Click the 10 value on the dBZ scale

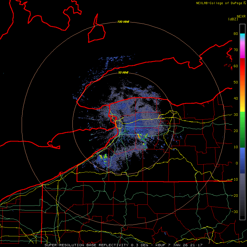(236, 147)
